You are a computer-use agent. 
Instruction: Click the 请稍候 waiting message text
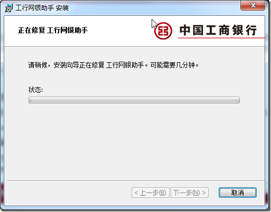point(38,65)
